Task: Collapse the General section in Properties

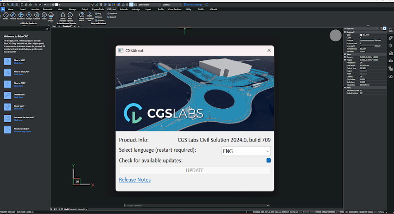Action: pyautogui.click(x=345, y=32)
